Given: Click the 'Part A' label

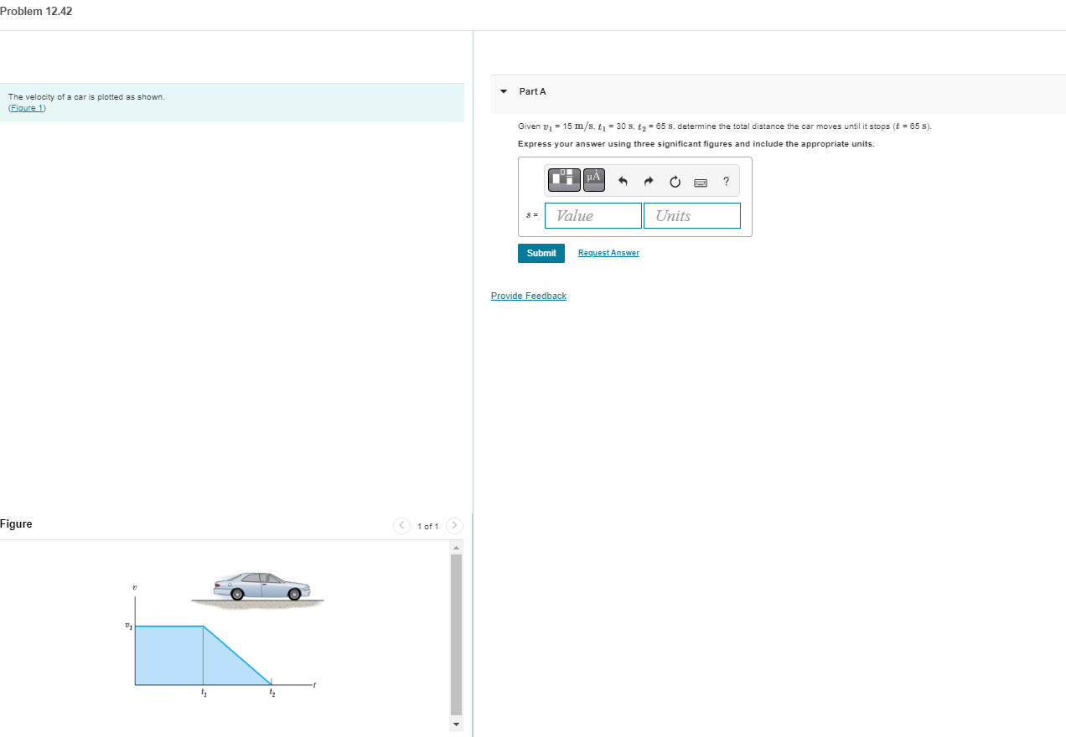Looking at the screenshot, I should coord(532,91).
